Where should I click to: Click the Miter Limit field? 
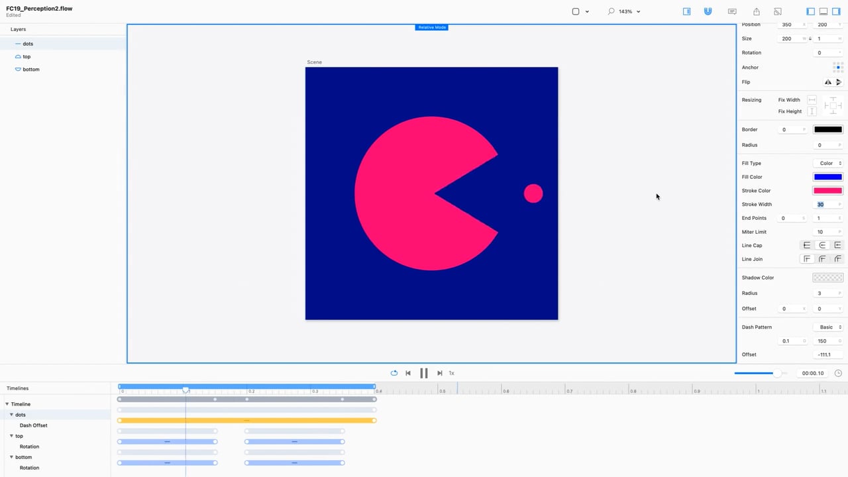click(x=827, y=232)
